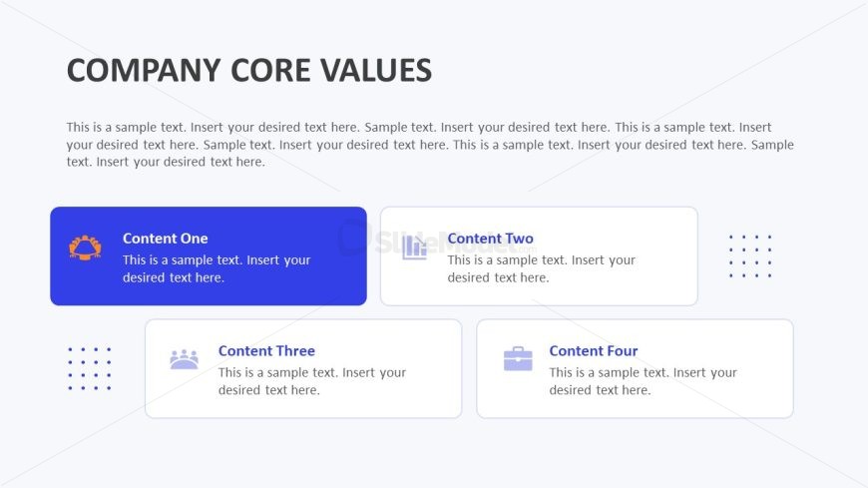Select the bar chart icon in Content Two
This screenshot has height=488, width=868.
pyautogui.click(x=415, y=247)
